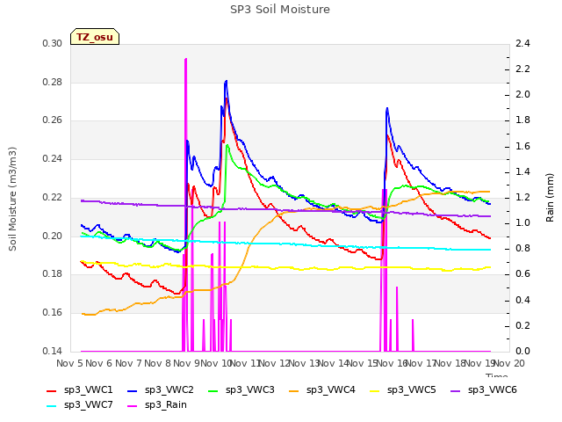Click the Nov 9 date tick label
562x422 pixels.
pyautogui.click(x=186, y=363)
